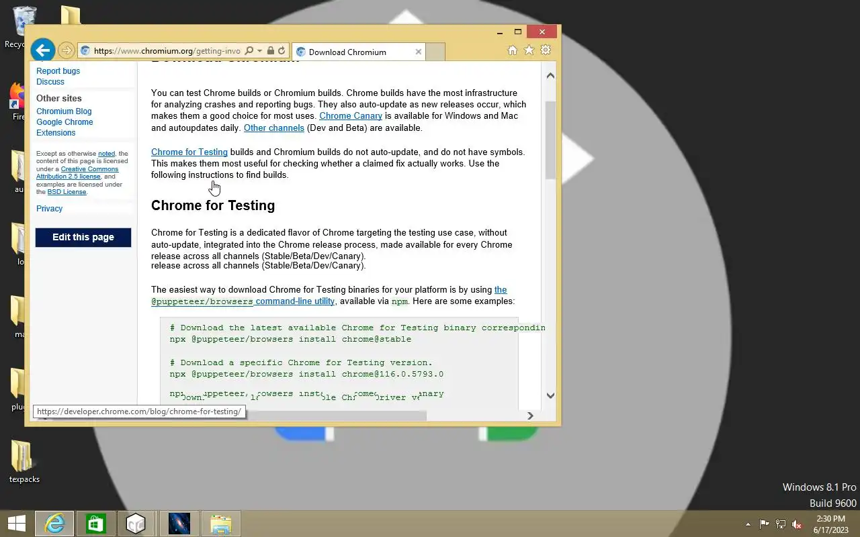
Task: Minimize the Internet Explorer window
Action: pyautogui.click(x=500, y=32)
